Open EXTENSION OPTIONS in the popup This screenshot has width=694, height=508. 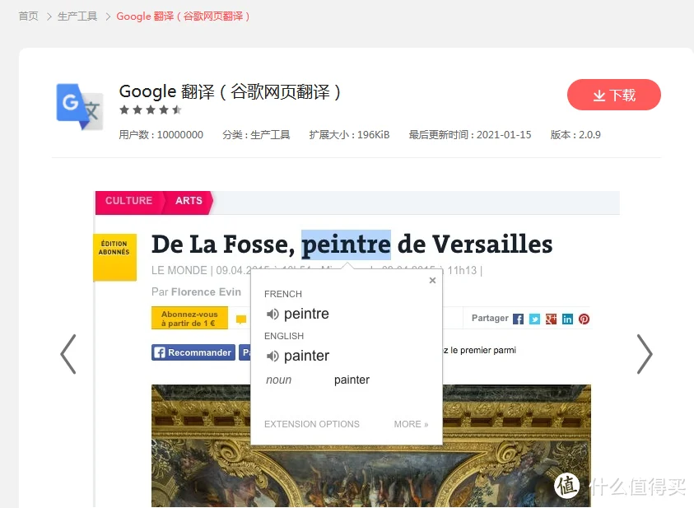pyautogui.click(x=311, y=424)
